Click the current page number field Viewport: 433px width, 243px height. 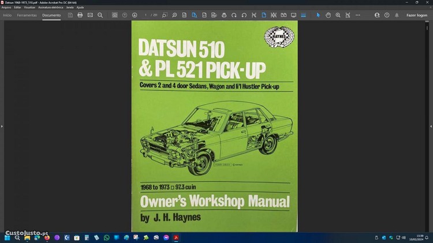[x=146, y=15]
